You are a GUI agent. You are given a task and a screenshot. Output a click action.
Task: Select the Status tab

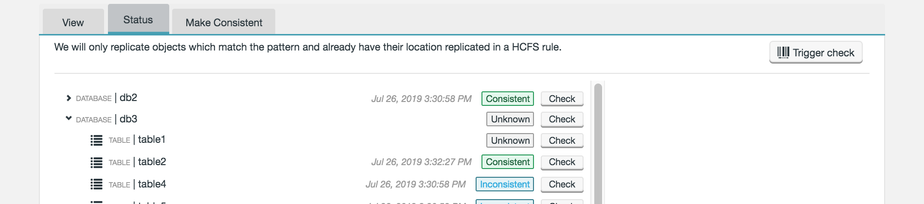[138, 20]
